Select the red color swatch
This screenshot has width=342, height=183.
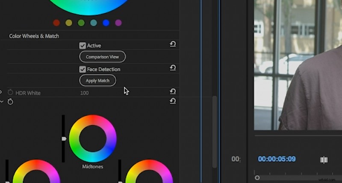(x=56, y=23)
